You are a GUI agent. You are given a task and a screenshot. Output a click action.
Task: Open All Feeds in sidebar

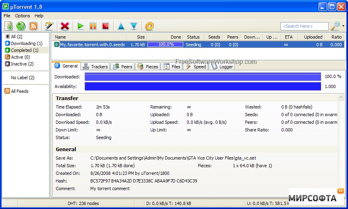[x=20, y=91]
